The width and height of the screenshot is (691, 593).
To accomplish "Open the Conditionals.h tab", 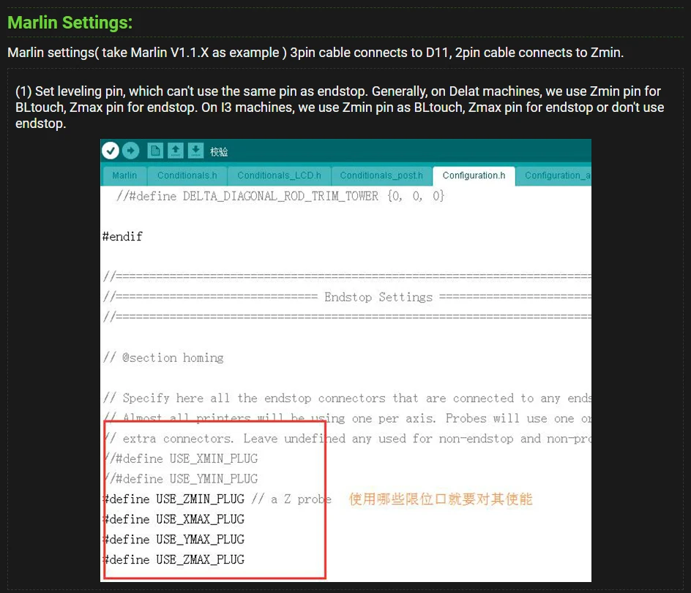I will [187, 175].
